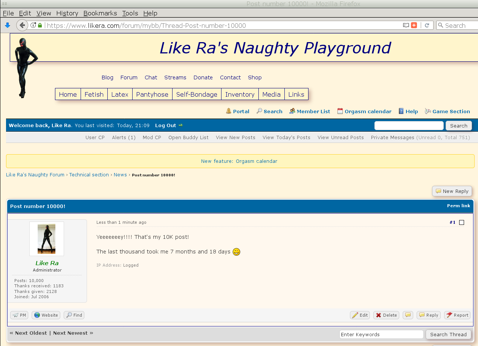Tick the checkbox next to post #1

point(461,222)
